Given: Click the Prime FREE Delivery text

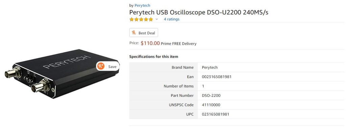Looking at the screenshot, I should (x=179, y=44).
